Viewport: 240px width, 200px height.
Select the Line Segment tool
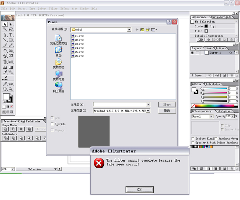click(x=5, y=40)
